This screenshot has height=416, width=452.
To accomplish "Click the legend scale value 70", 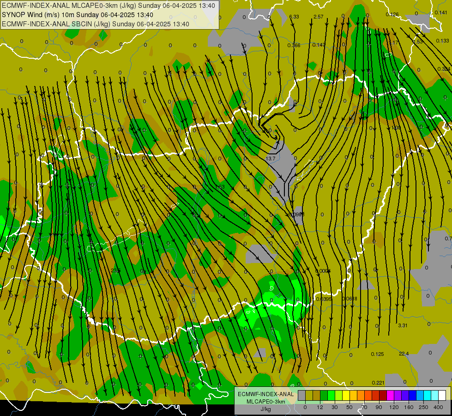I will click(x=364, y=407).
